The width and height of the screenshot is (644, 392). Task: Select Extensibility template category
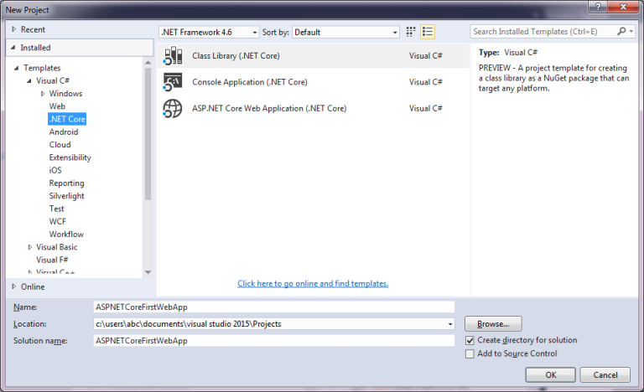70,157
